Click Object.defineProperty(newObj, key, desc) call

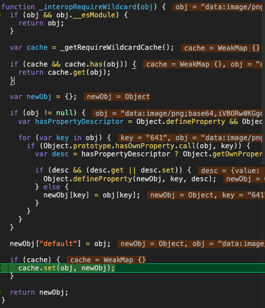(130, 179)
